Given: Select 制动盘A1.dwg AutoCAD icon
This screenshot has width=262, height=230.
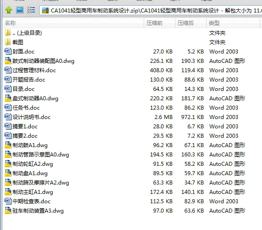Looking at the screenshot, I should [8, 173].
